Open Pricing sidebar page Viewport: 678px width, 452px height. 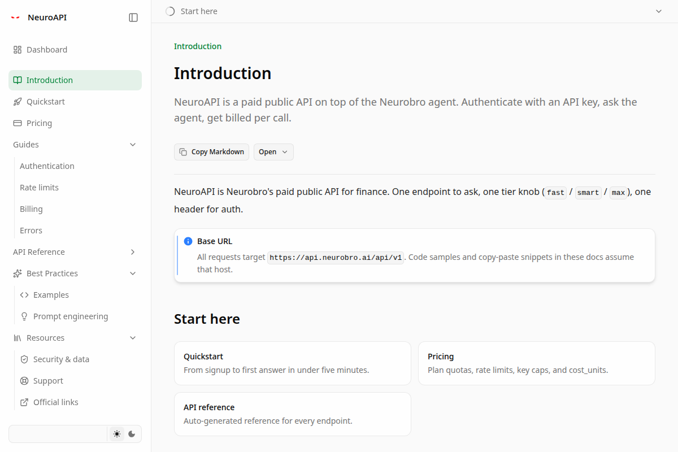point(75,123)
